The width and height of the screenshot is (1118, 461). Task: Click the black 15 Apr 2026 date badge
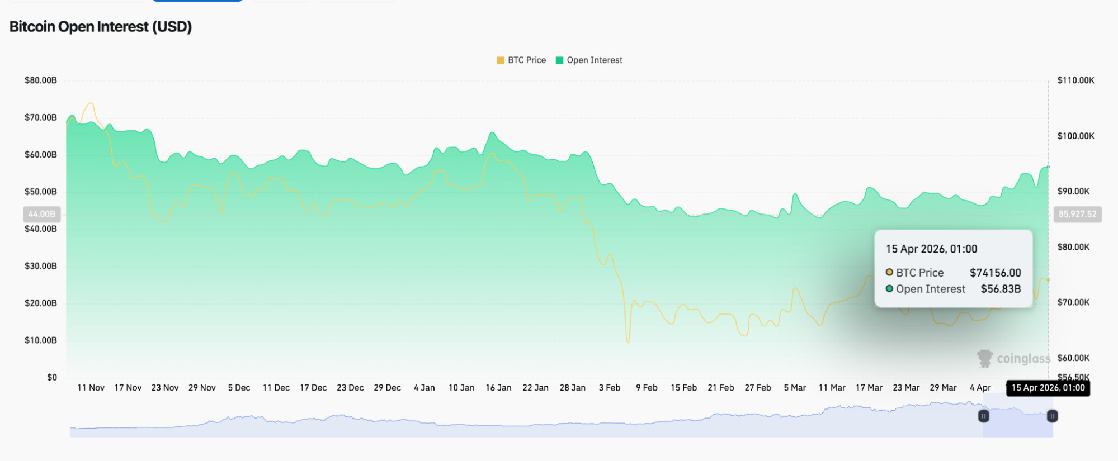click(x=1048, y=388)
